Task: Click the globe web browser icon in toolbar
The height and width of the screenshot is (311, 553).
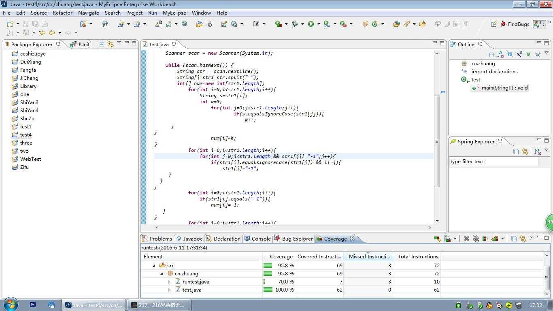Action: (x=184, y=23)
